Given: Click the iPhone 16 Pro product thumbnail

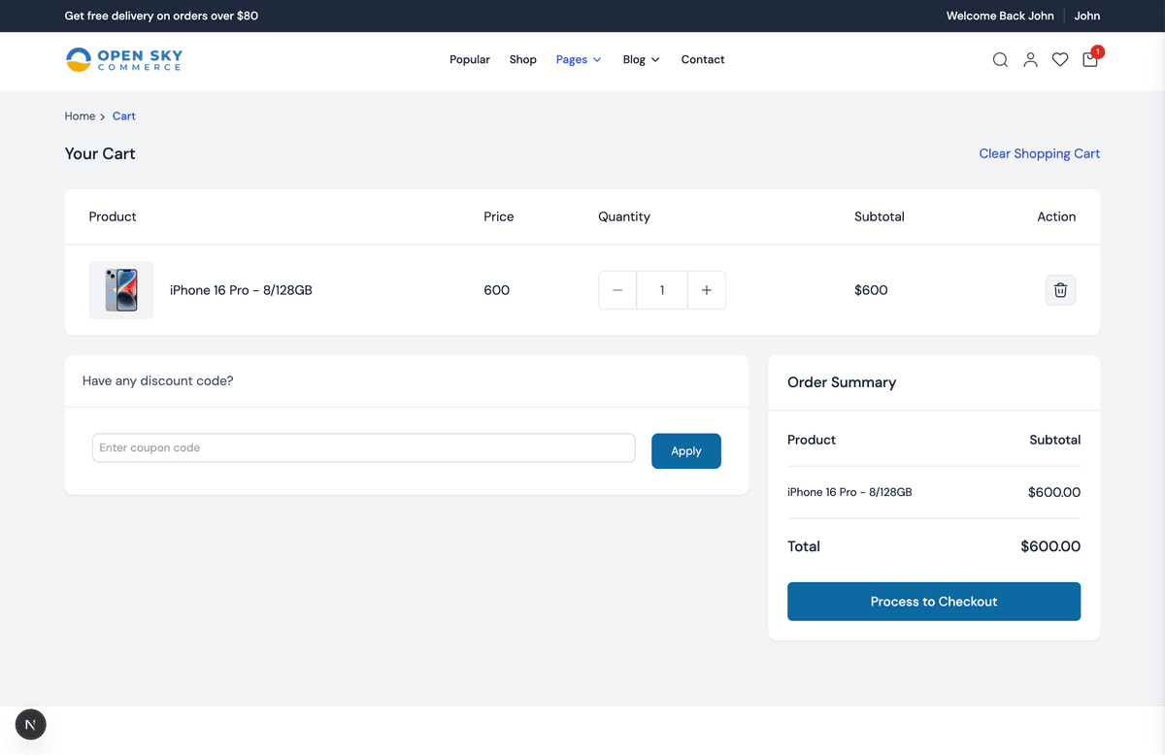Looking at the screenshot, I should (121, 290).
